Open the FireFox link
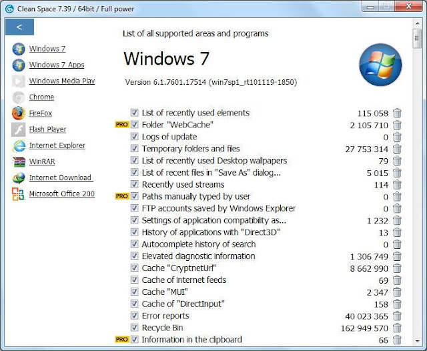Viewport: 427px width, 351px height. (x=41, y=113)
